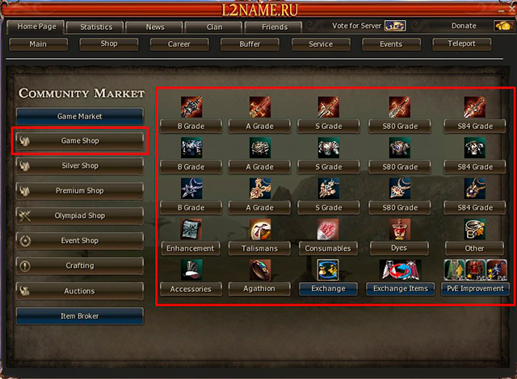Open the Premium Shop section
The width and height of the screenshot is (517, 379).
80,191
